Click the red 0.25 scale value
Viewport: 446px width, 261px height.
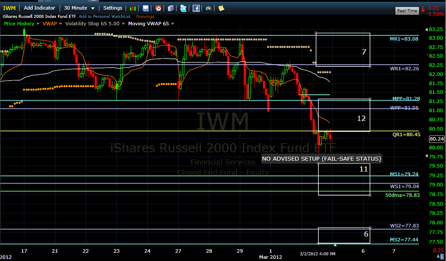(x=438, y=251)
